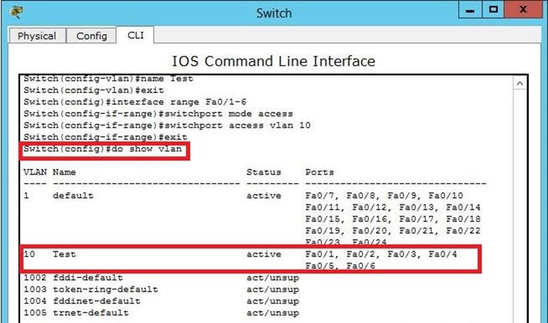Click the 'fddinet-default' VLAN 1004 row

coord(161,302)
